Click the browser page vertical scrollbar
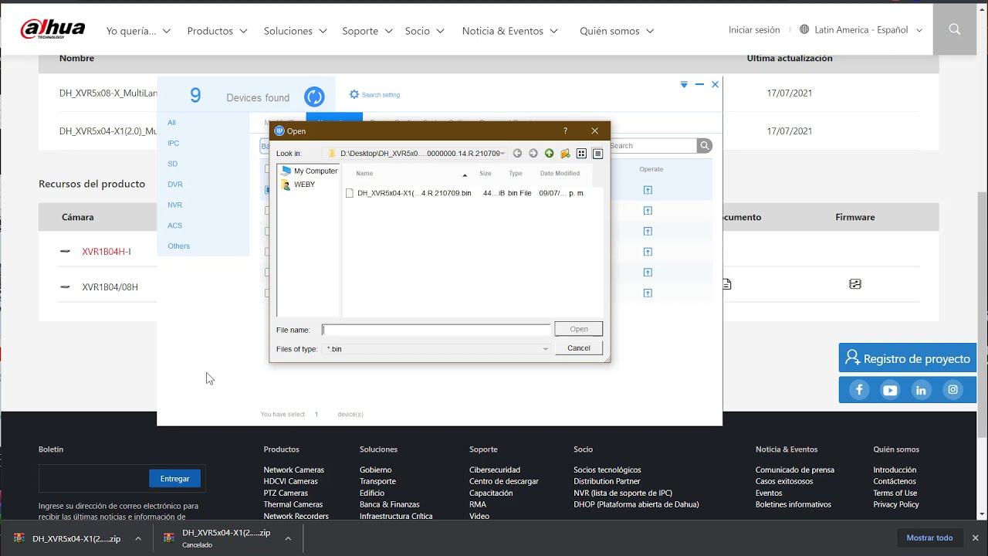Screen dimensions: 988x556 pos(982,314)
